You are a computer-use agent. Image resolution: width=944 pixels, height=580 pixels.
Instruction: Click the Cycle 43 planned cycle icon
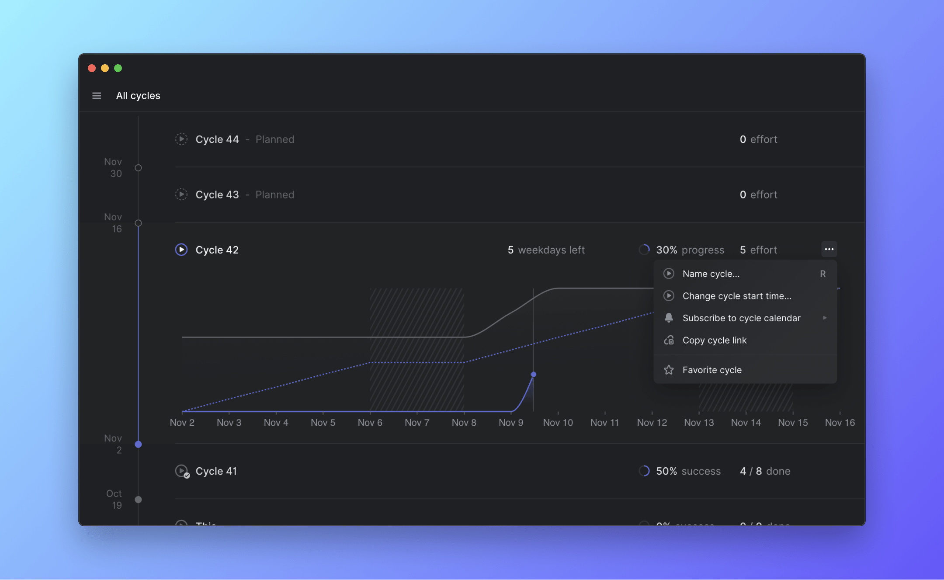(181, 194)
